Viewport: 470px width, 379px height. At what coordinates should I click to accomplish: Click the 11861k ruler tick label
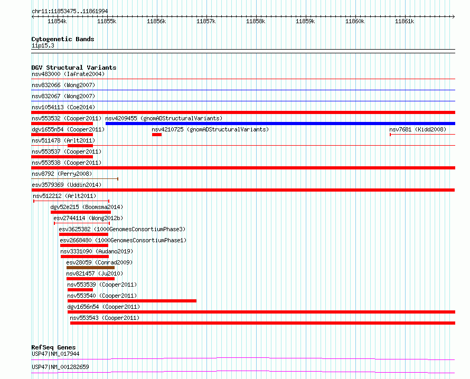click(405, 22)
